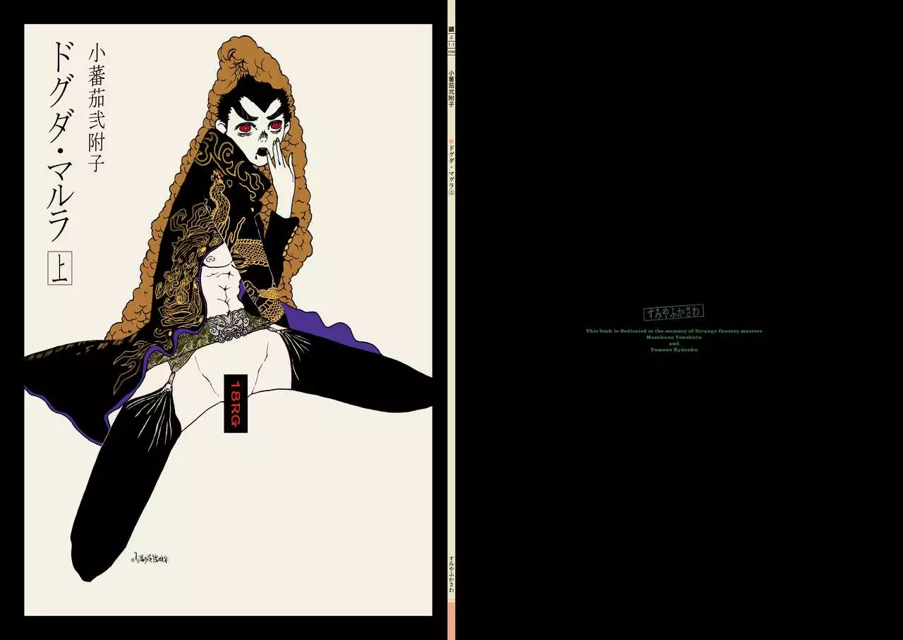
Task: Click the handwritten artist signature at cover bottom
Action: coord(153,560)
